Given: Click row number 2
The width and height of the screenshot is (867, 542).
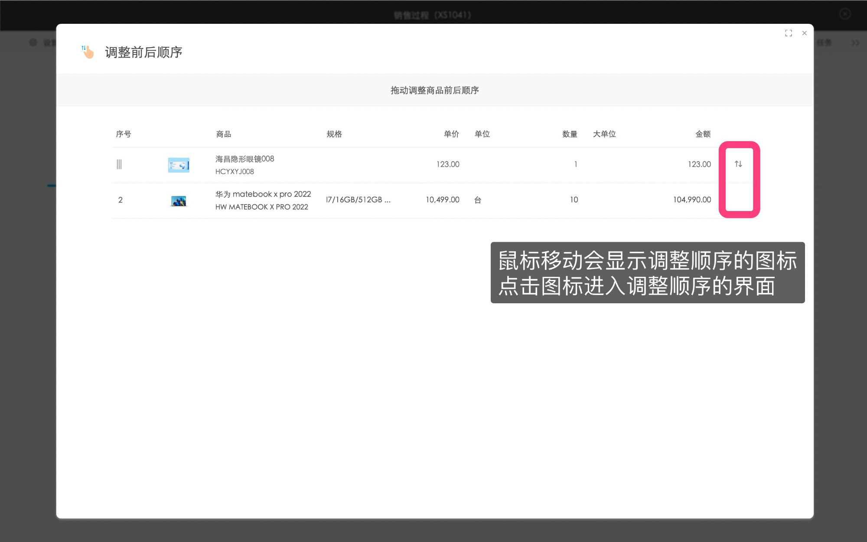Looking at the screenshot, I should 121,200.
